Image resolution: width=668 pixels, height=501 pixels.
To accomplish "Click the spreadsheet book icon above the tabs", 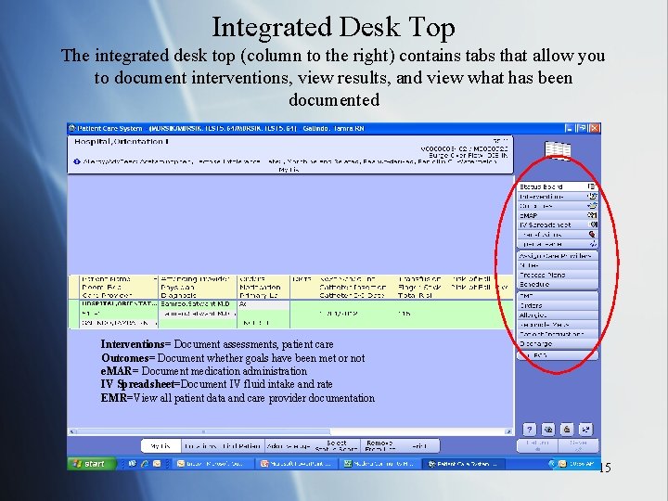I will pos(558,150).
